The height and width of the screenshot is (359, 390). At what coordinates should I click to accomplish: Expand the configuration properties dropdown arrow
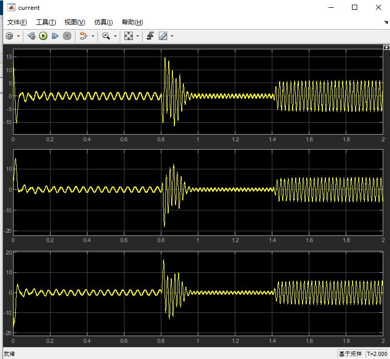tap(18, 36)
